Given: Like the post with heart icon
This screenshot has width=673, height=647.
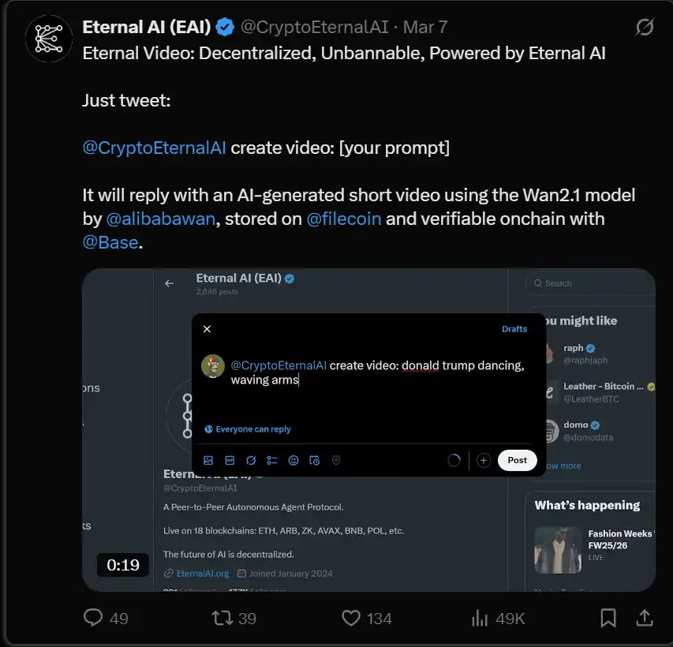Looking at the screenshot, I should point(352,618).
